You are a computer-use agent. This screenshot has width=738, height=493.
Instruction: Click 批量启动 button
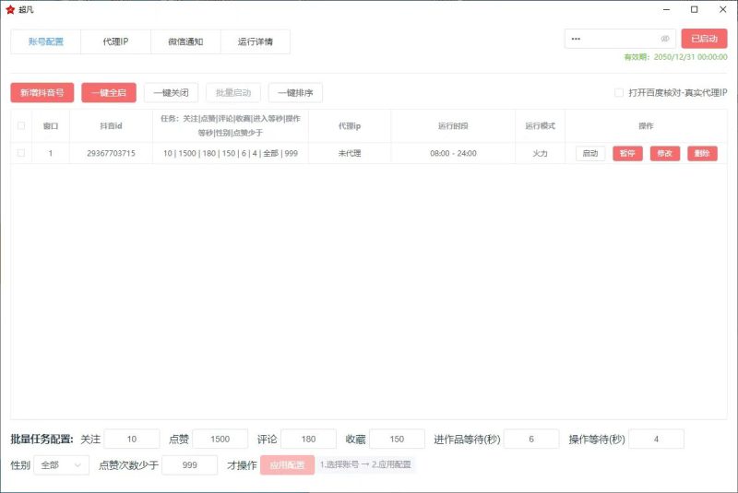coord(233,92)
